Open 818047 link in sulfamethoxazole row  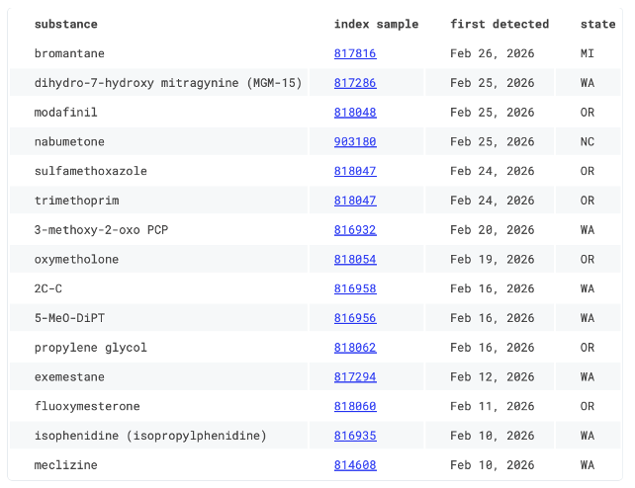click(354, 171)
